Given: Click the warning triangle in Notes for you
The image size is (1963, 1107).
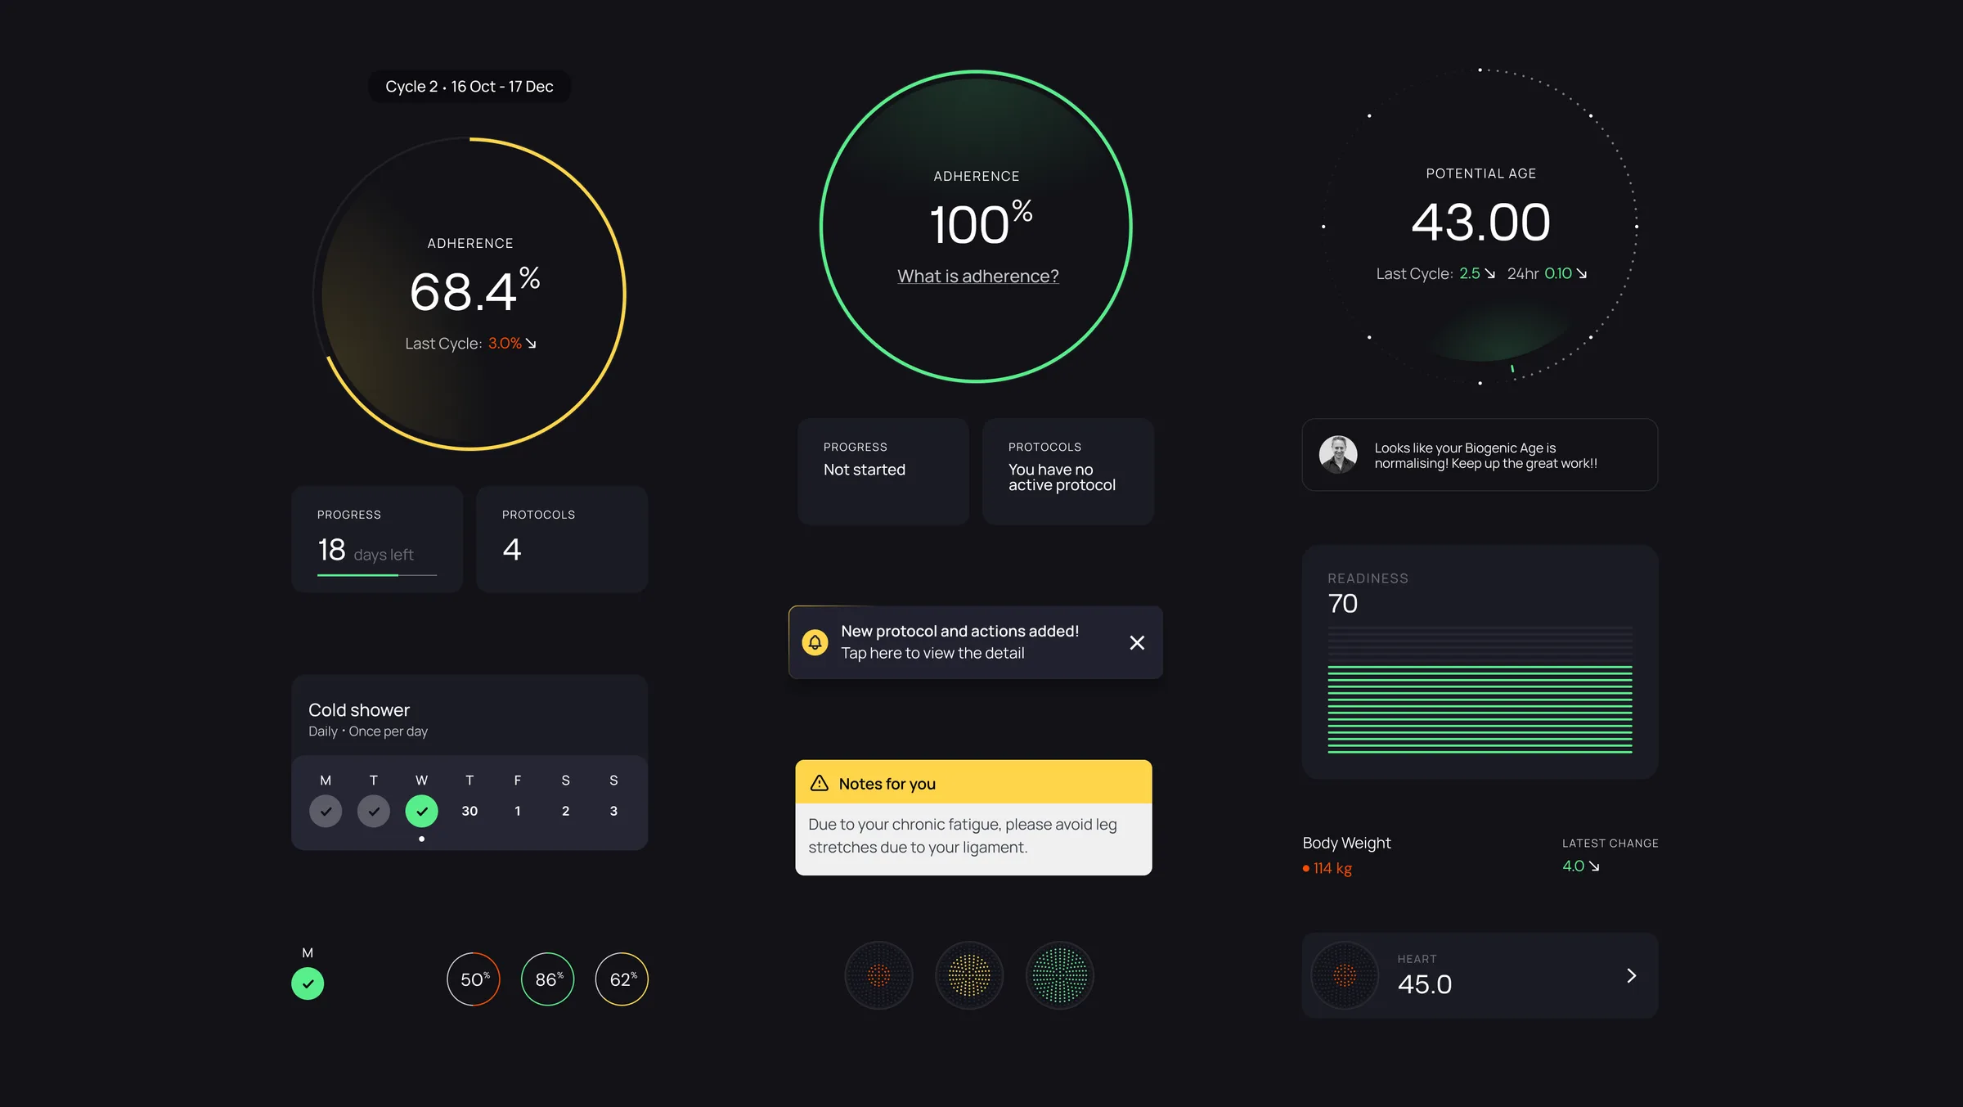Looking at the screenshot, I should (x=819, y=783).
